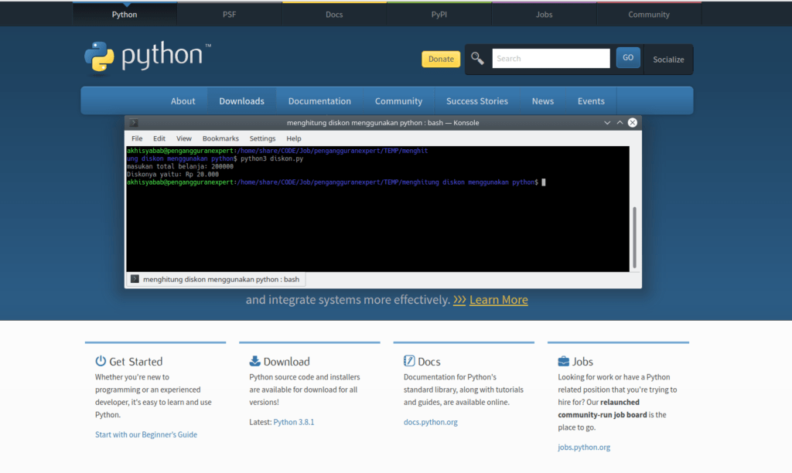Click the Jobs briefcase icon
The width and height of the screenshot is (792, 473).
(562, 360)
